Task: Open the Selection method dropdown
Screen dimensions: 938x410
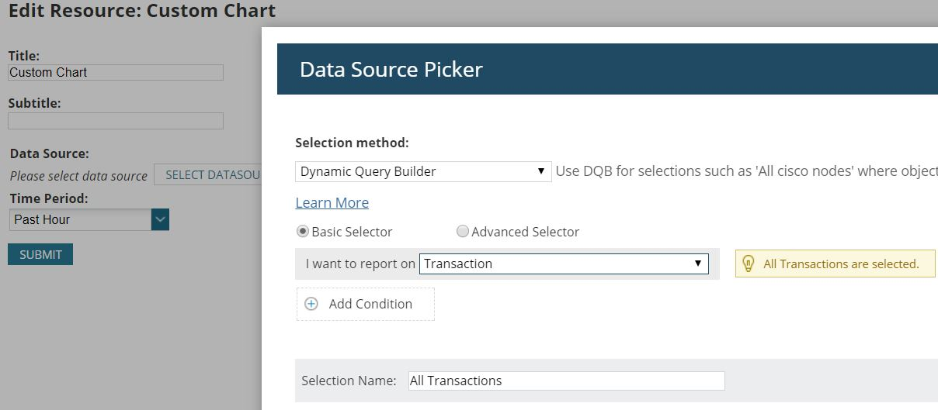Action: coord(423,171)
